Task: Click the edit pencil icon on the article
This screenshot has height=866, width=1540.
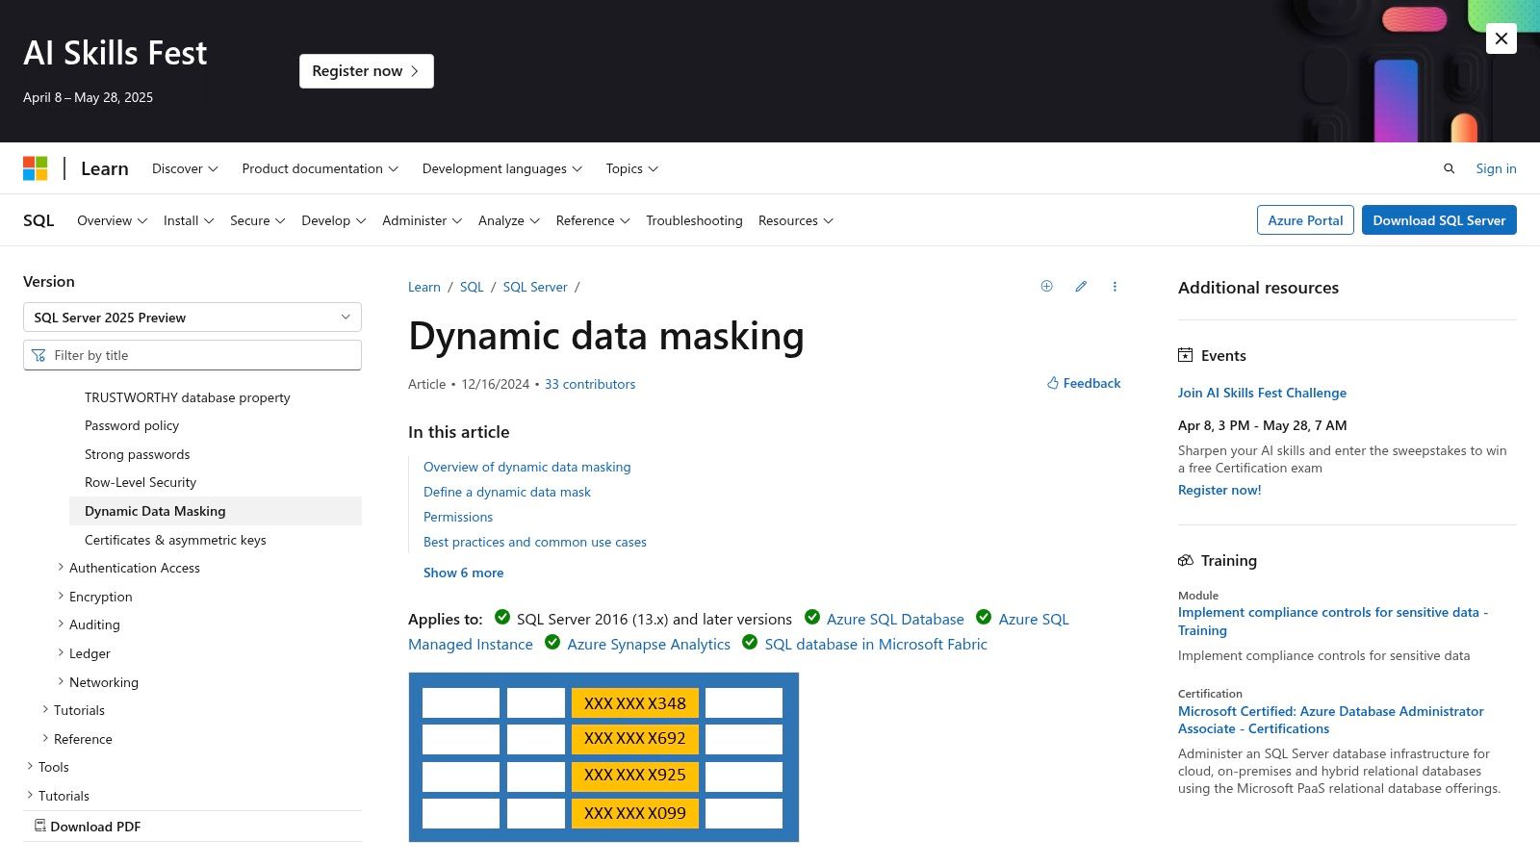Action: [1081, 286]
